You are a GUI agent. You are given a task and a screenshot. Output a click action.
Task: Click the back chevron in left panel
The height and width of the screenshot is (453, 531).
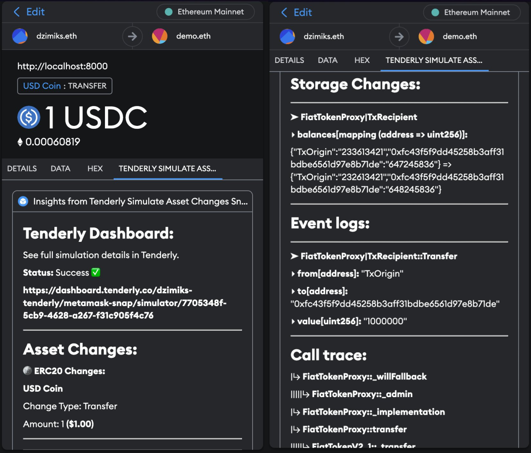point(17,12)
